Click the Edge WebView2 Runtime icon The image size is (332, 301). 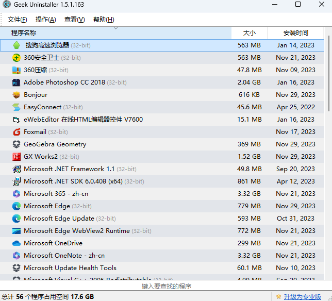point(16,231)
